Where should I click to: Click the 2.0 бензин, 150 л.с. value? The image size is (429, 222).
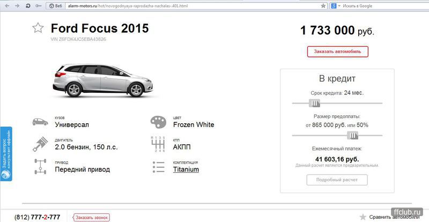86,147
